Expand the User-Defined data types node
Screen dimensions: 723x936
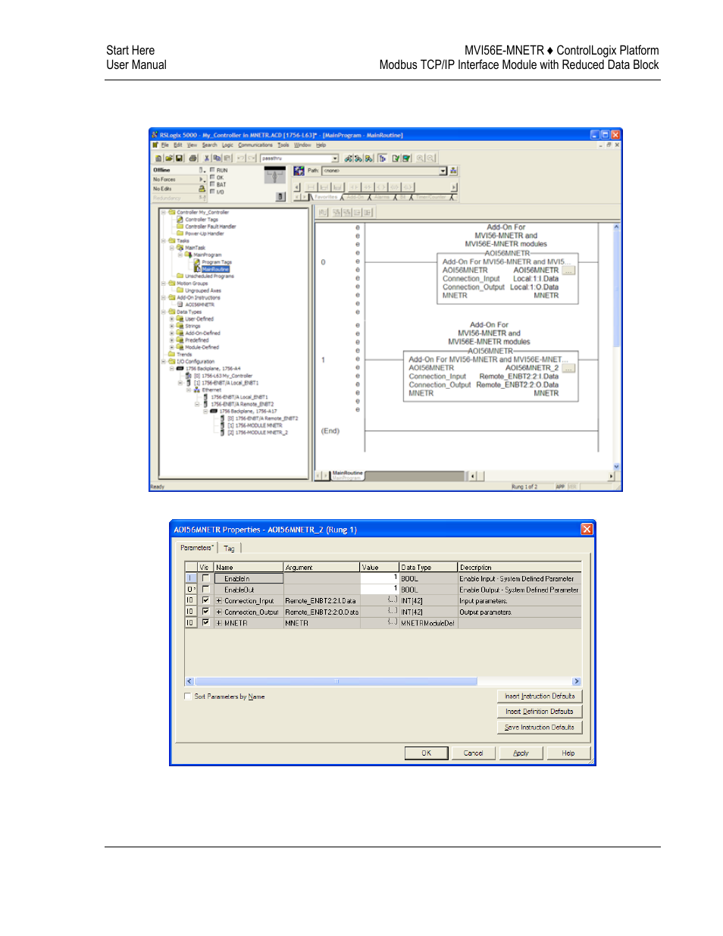[x=171, y=319]
